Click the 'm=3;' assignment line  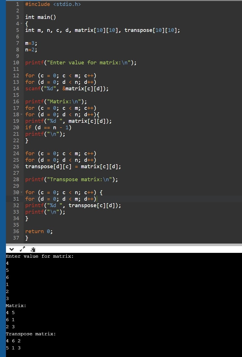click(x=31, y=43)
